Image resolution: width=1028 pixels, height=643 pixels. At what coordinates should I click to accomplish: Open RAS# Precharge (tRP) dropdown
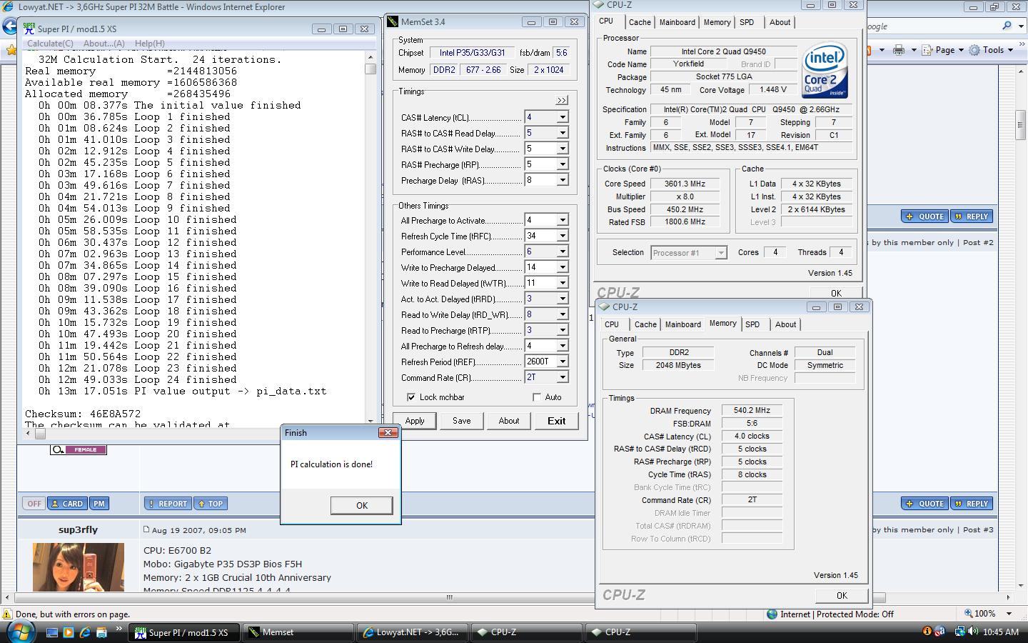(x=562, y=164)
